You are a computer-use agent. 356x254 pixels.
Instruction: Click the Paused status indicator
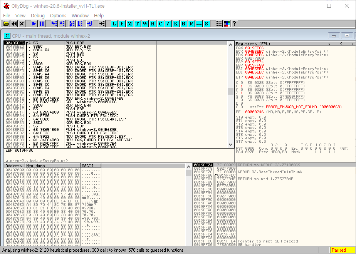tap(342, 250)
